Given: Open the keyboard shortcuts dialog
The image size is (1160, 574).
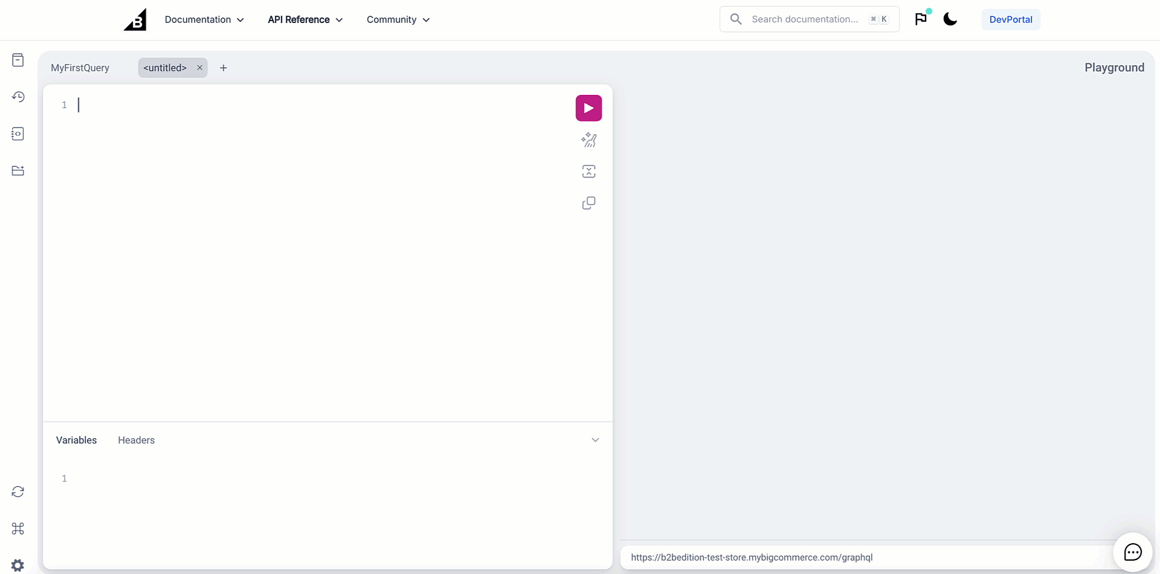Looking at the screenshot, I should point(18,528).
